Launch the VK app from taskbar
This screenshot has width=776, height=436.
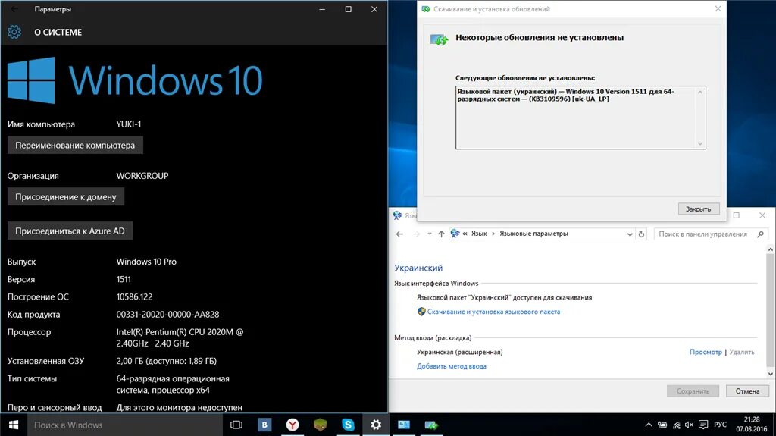(x=264, y=425)
